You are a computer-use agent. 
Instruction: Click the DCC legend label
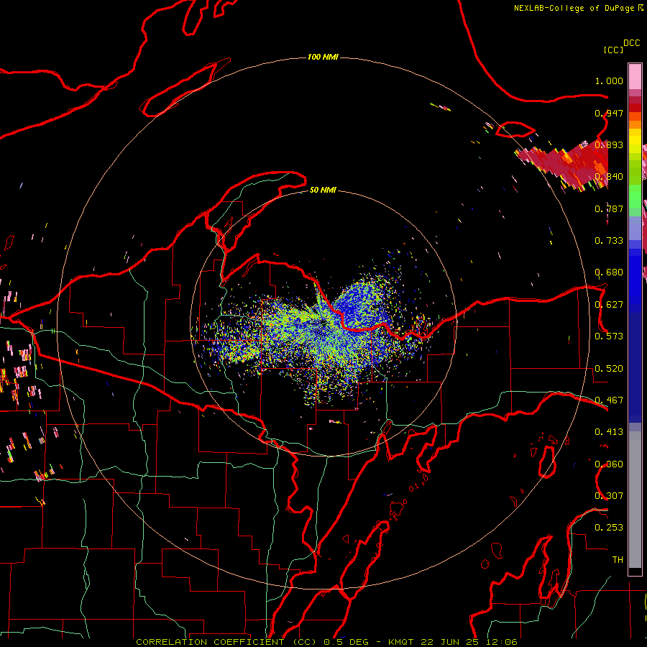click(x=632, y=43)
